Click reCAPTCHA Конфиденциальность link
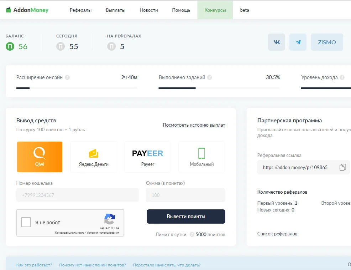This screenshot has width=351, height=270. 70,233
